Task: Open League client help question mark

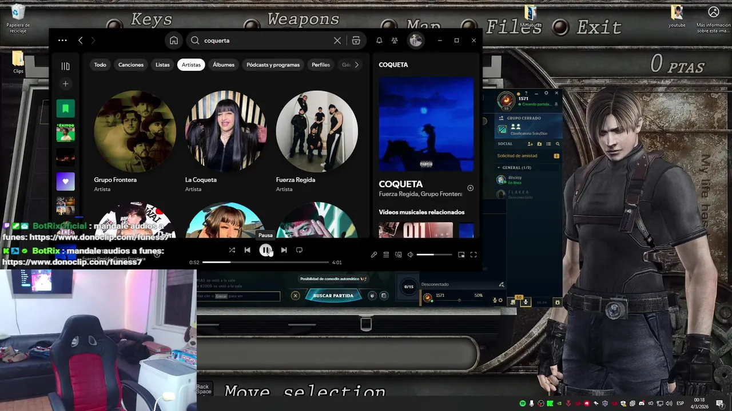Action: pos(526,93)
